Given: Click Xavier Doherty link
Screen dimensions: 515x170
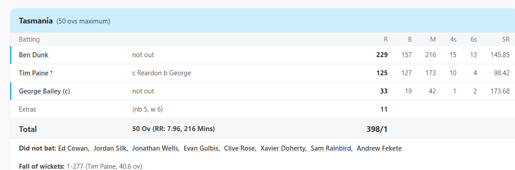Looking at the screenshot, I should coord(284,148).
